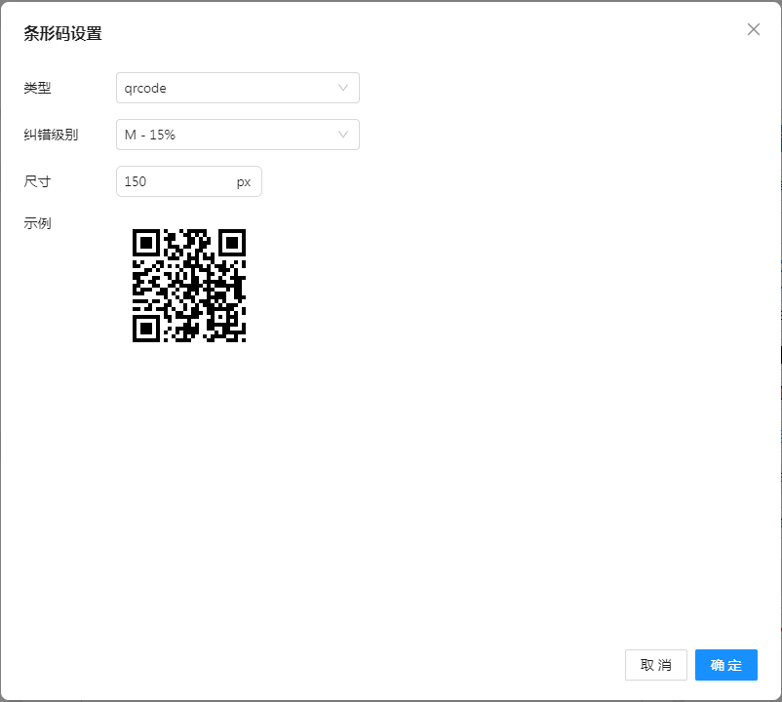
Task: Open the 类型 dropdown showing qrcode
Action: [x=237, y=88]
